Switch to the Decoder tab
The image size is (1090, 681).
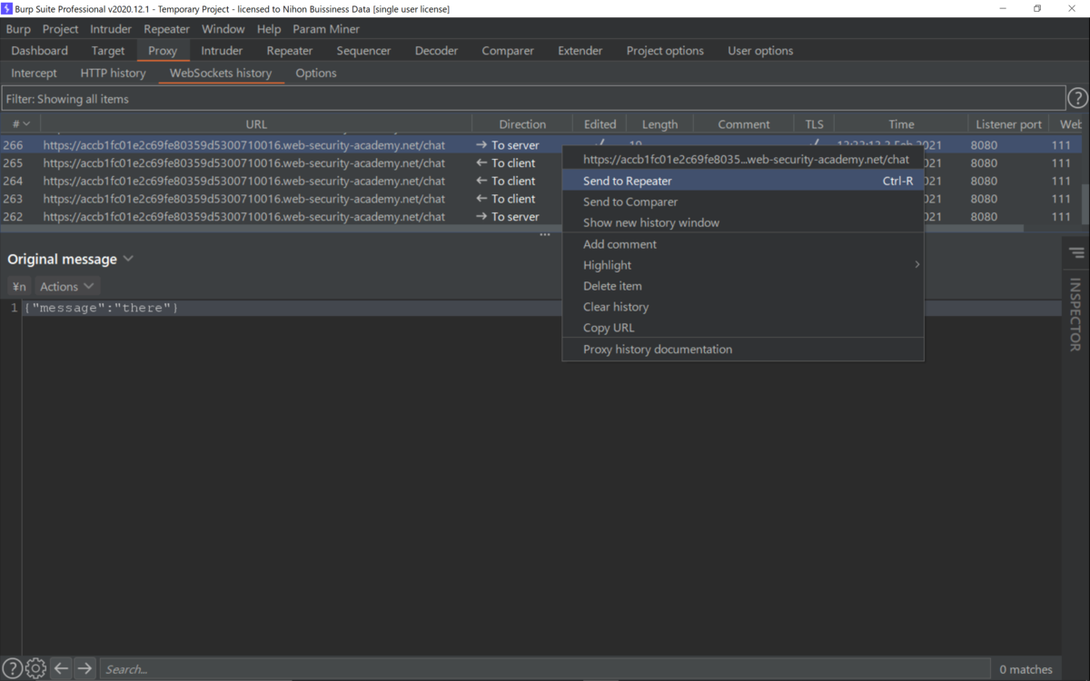(436, 51)
